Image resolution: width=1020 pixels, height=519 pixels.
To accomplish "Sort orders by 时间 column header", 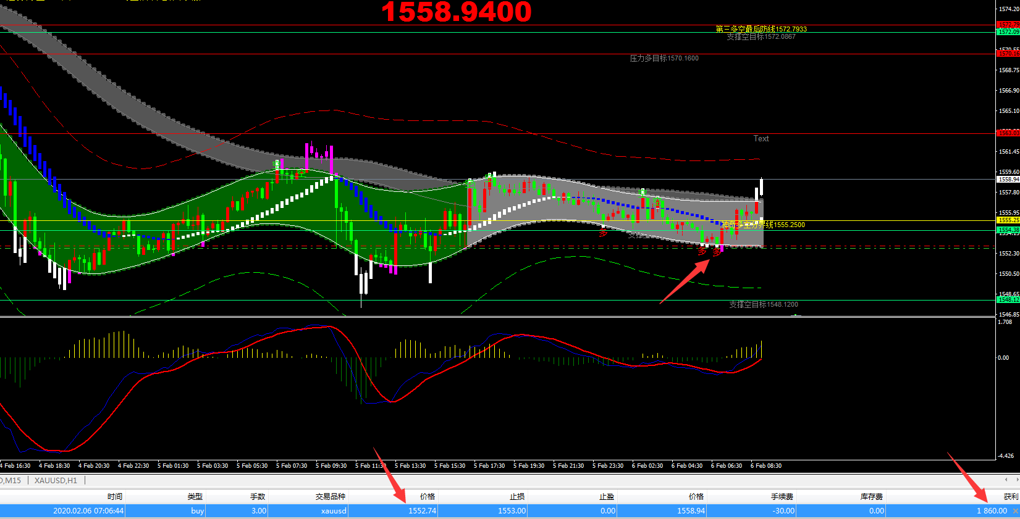I will click(115, 496).
